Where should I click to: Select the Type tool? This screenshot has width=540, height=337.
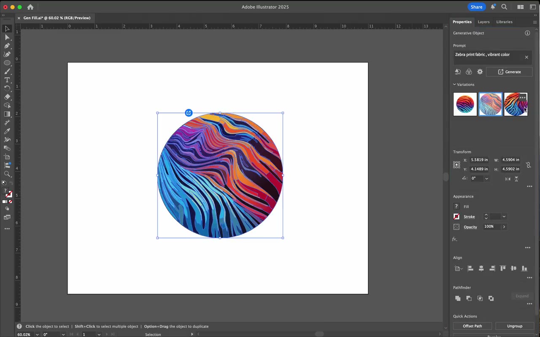(7, 80)
